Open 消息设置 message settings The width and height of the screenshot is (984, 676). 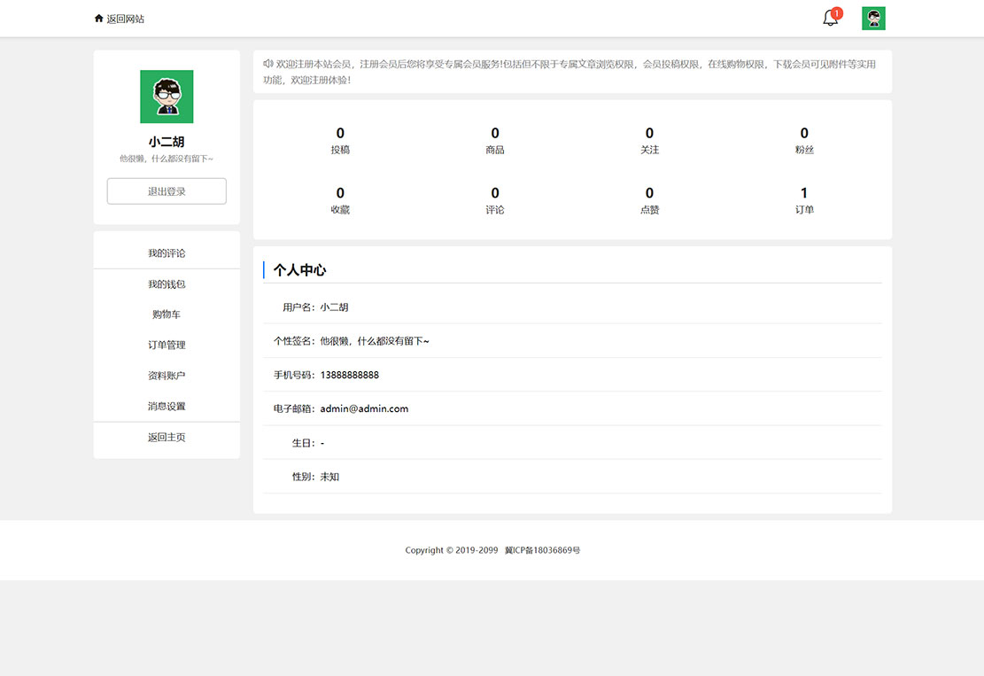coord(166,405)
